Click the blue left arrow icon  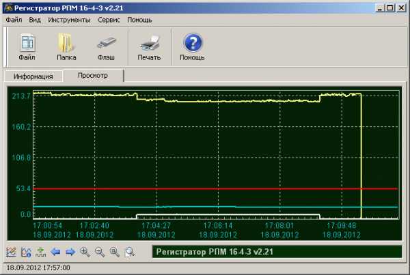point(55,252)
